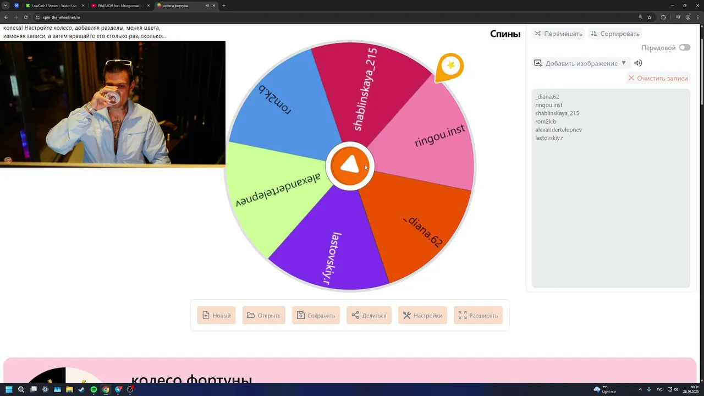Create a new wheel with the Новый button

(x=216, y=315)
